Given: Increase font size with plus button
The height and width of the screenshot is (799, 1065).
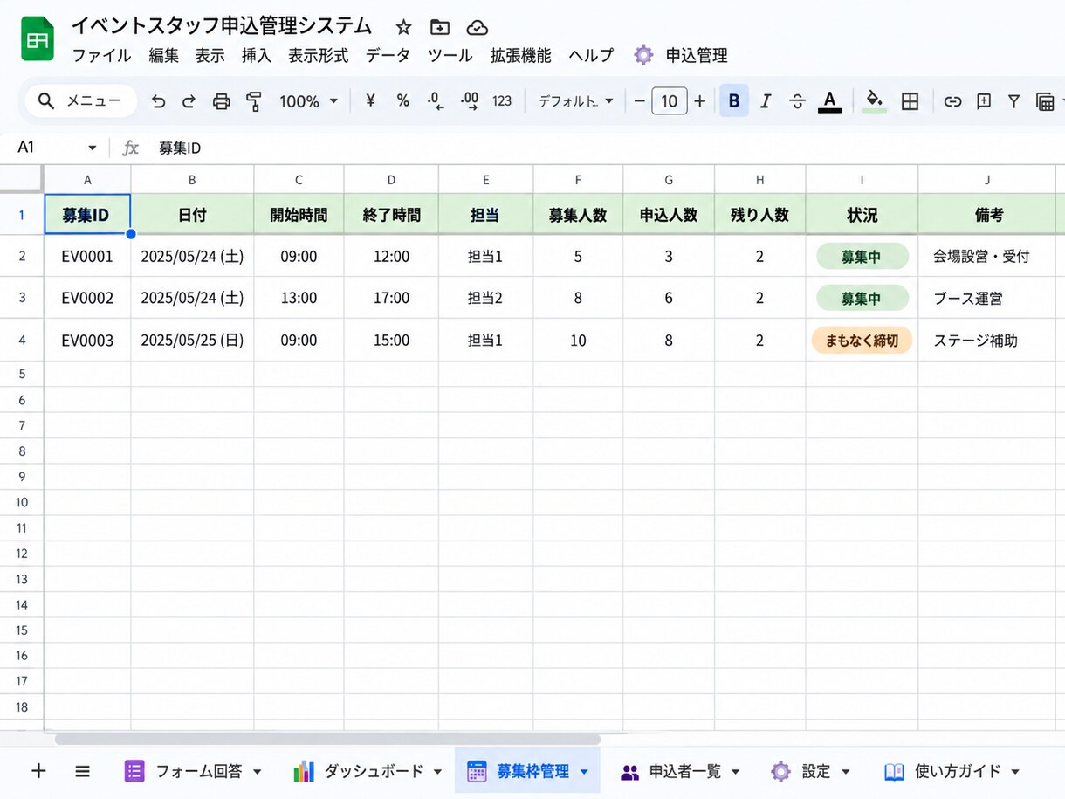Looking at the screenshot, I should (699, 101).
